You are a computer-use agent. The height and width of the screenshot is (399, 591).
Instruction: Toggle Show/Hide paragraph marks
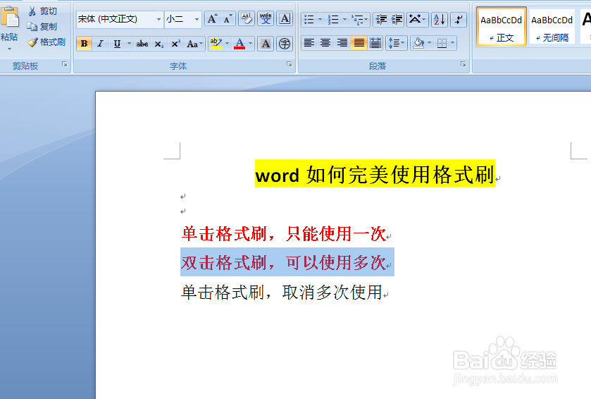pos(459,20)
